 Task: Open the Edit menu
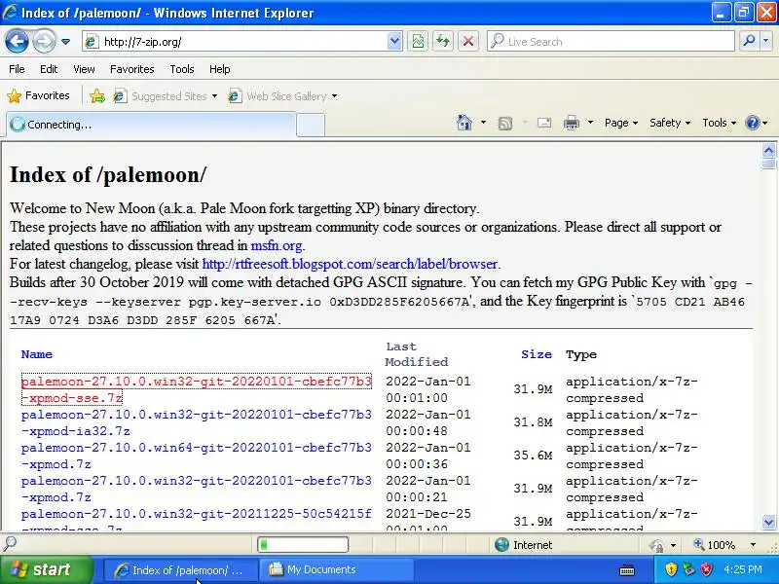pos(49,69)
